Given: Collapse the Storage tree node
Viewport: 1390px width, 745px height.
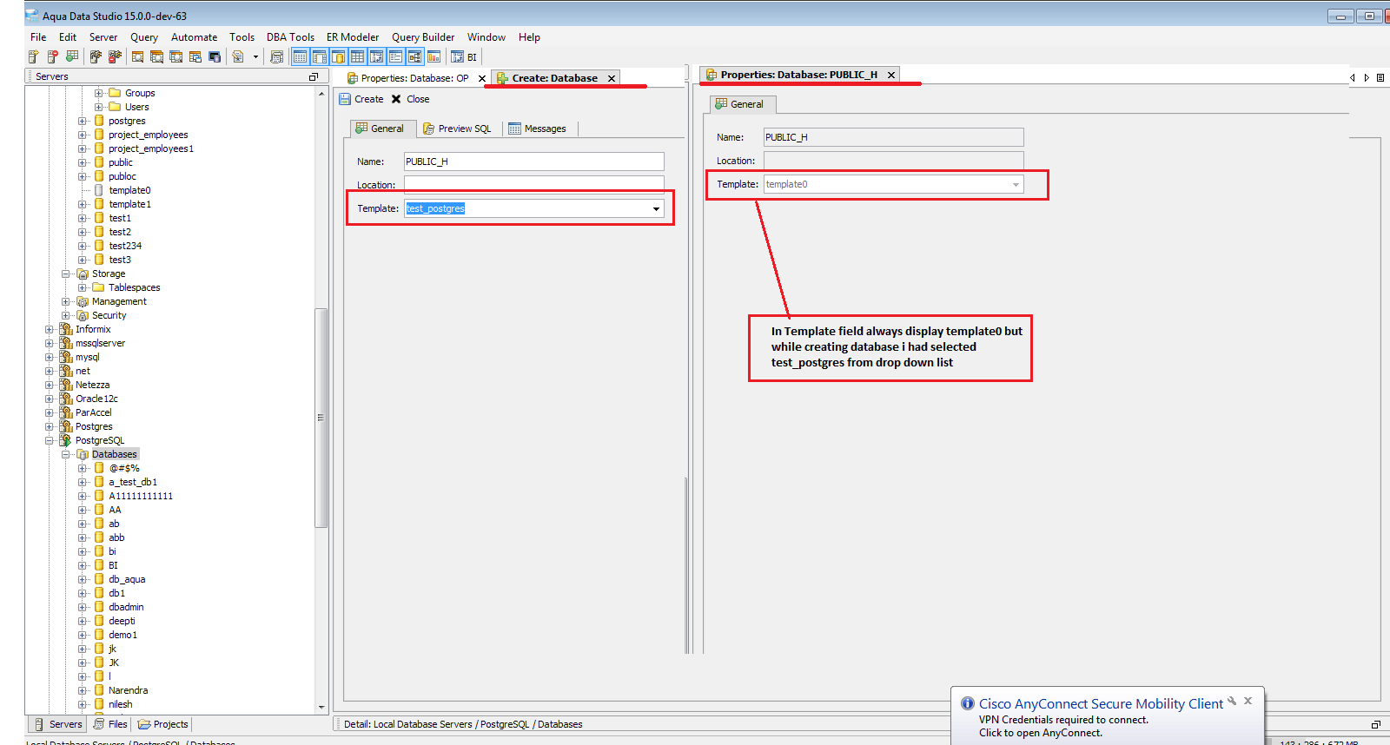Looking at the screenshot, I should click(x=65, y=274).
